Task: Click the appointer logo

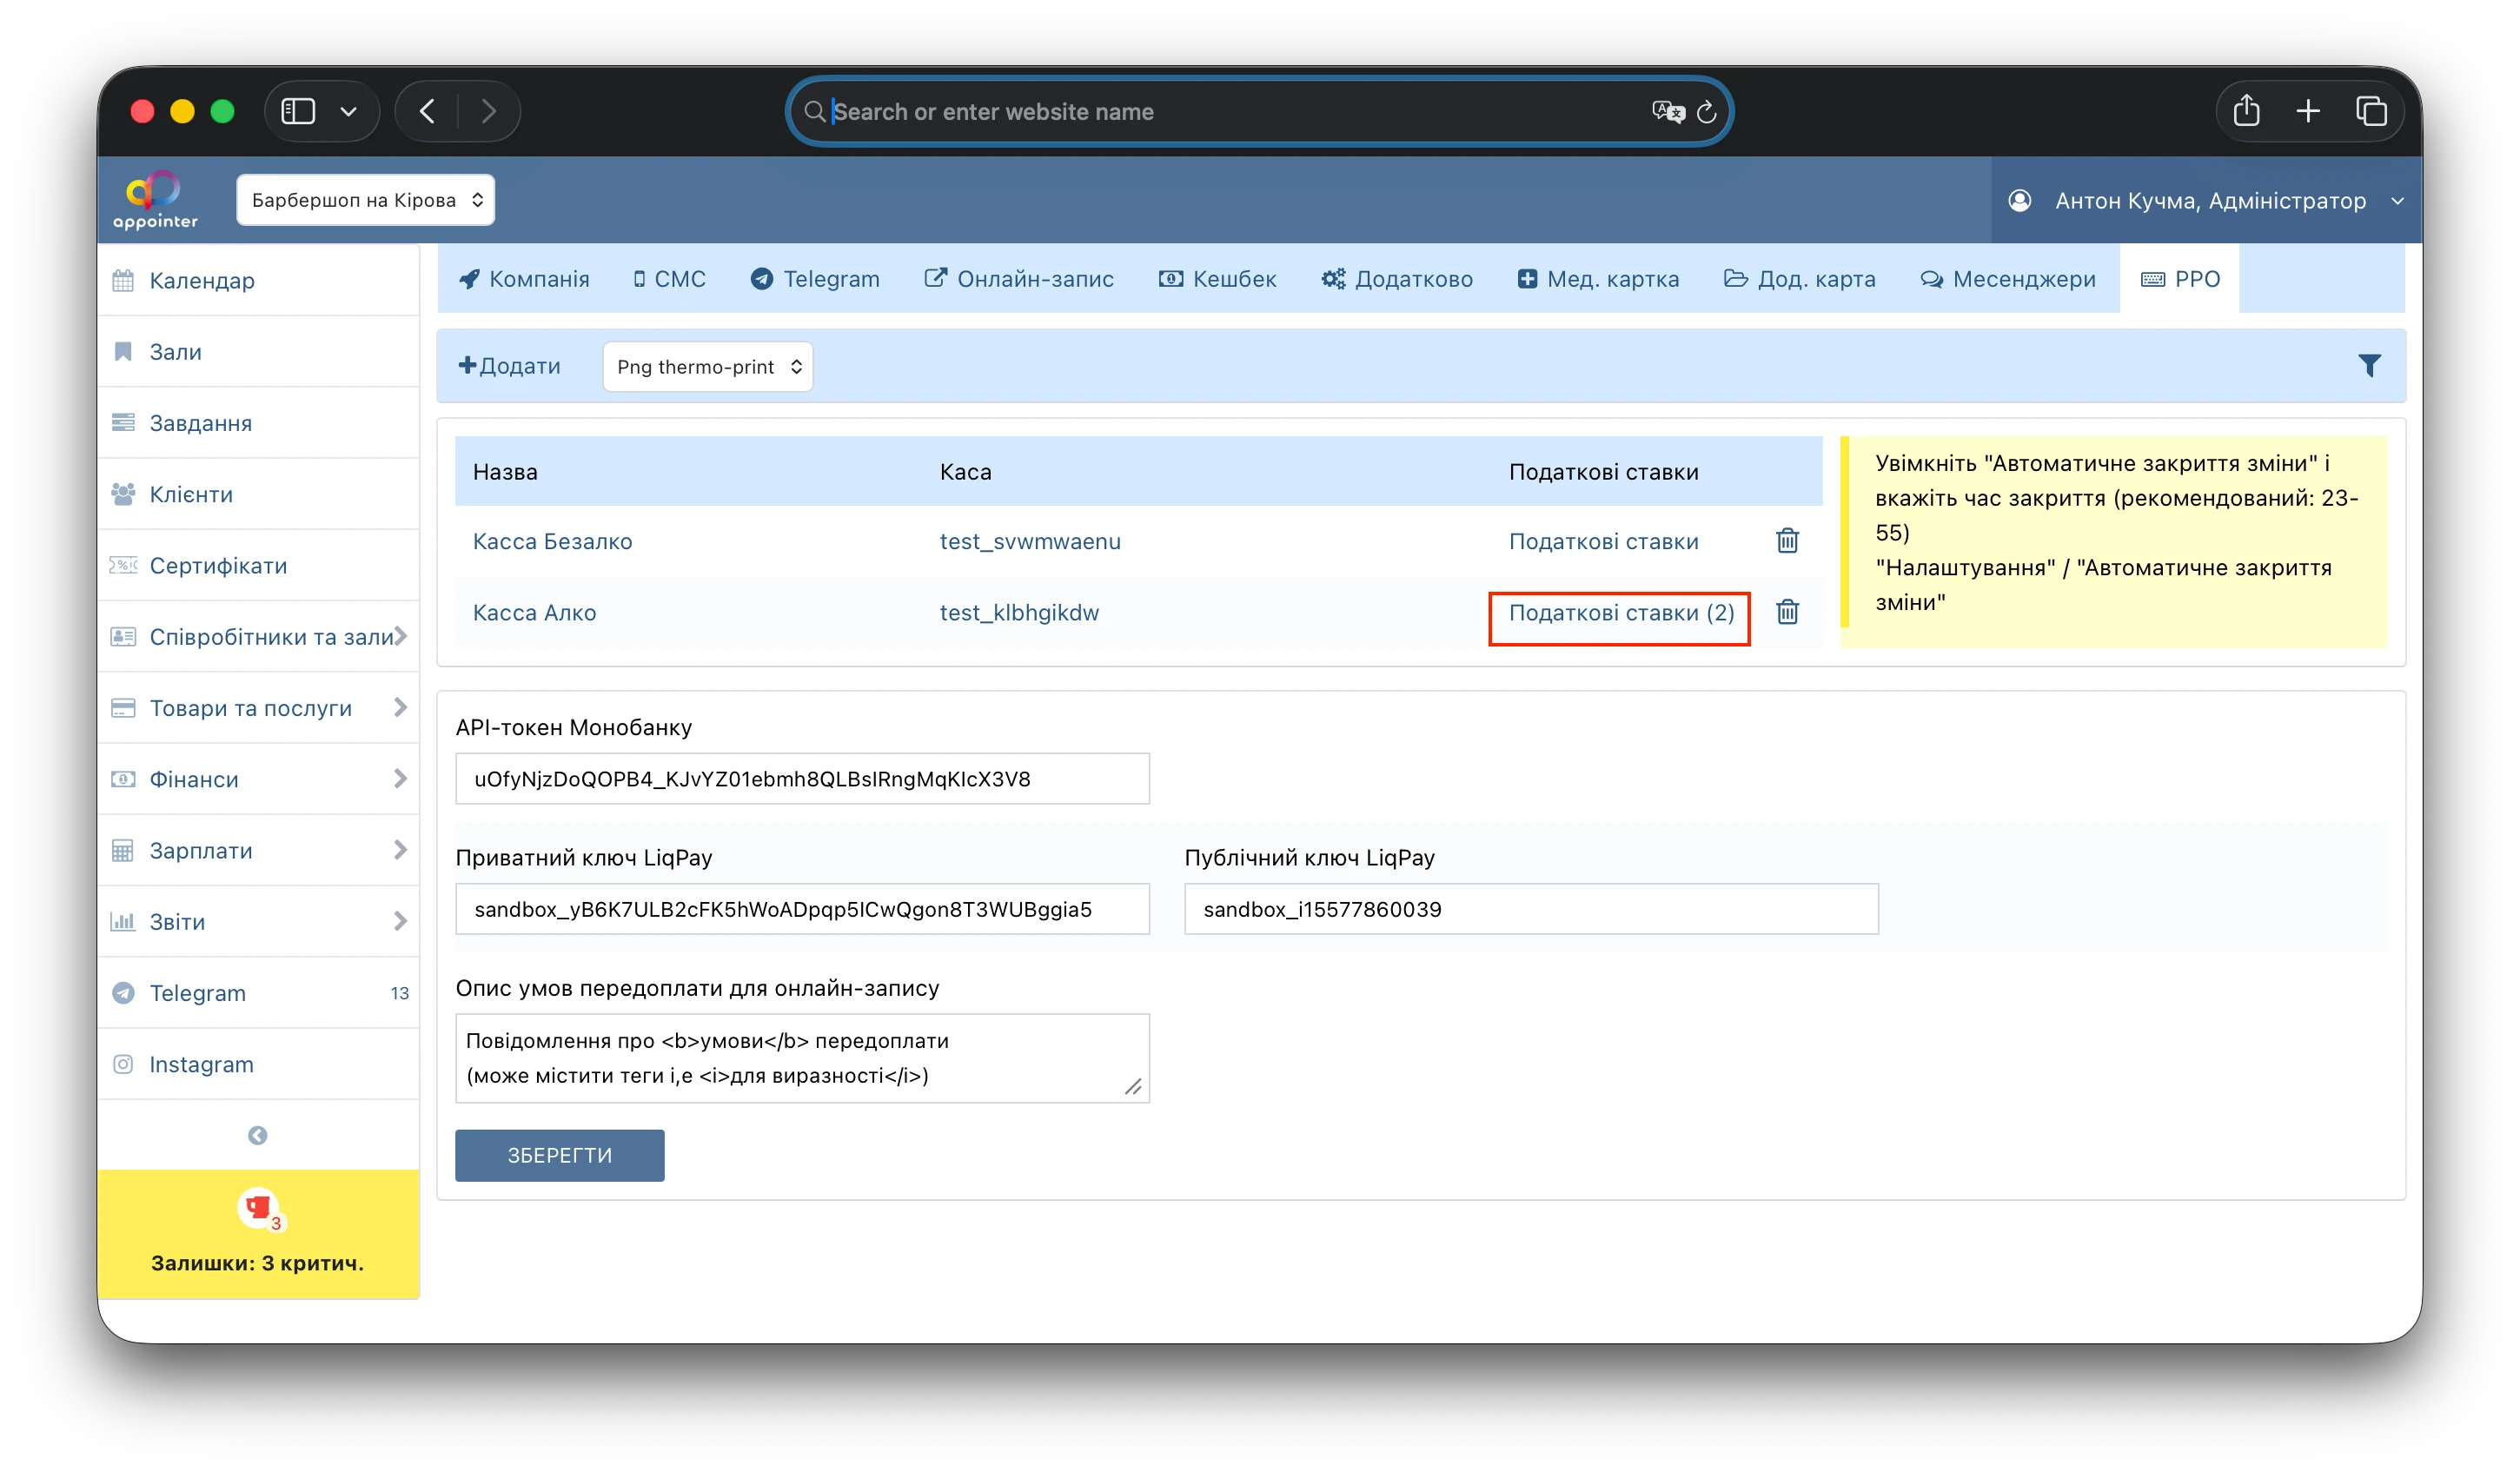Action: coord(155,200)
